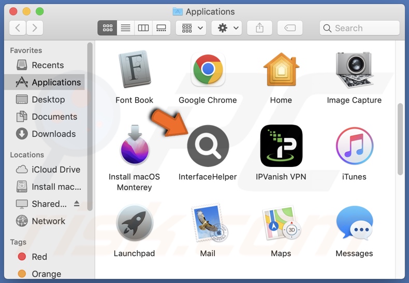Switch to gallery view
The width and height of the screenshot is (409, 283).
point(161,28)
